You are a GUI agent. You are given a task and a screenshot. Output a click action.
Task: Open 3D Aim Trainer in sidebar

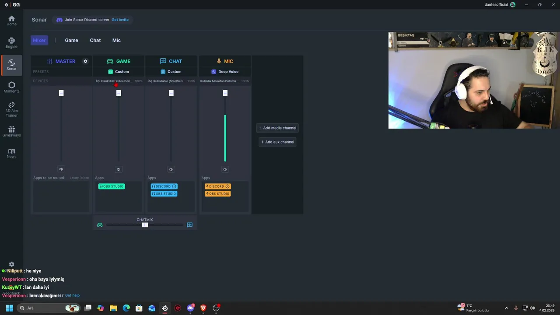(x=11, y=109)
